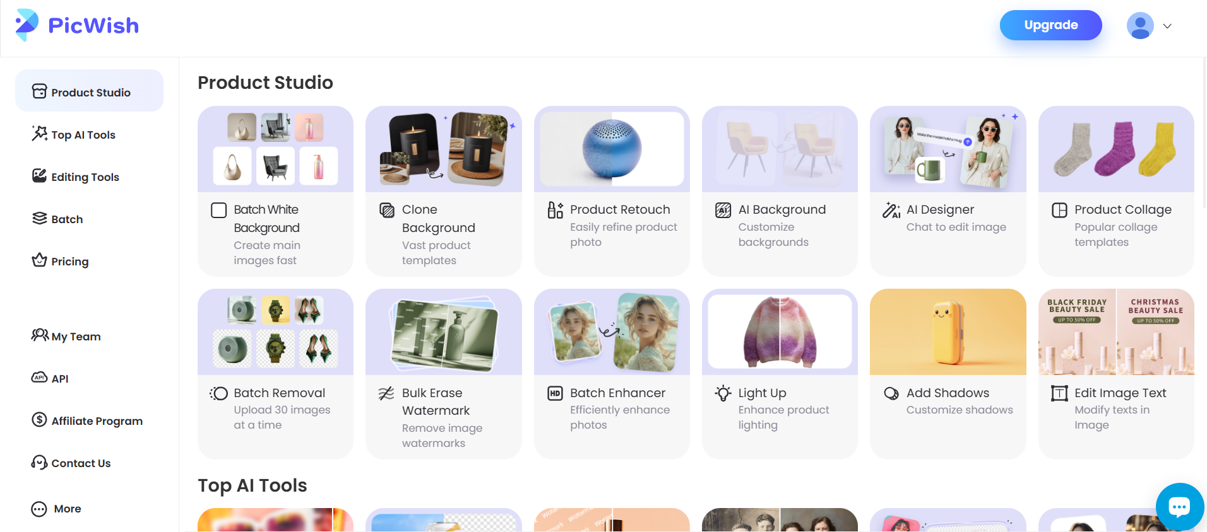Click the Add Shadows icon
Viewport: 1207px width, 532px height.
(x=891, y=393)
